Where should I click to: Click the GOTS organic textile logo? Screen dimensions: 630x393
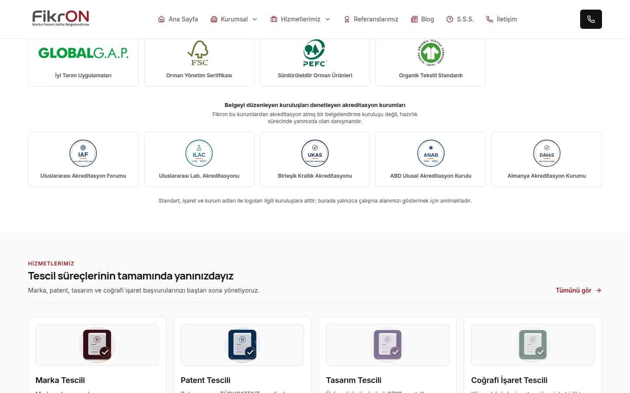431,53
